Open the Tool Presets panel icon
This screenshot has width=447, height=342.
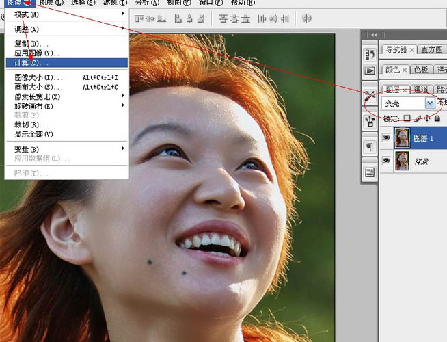(x=370, y=95)
